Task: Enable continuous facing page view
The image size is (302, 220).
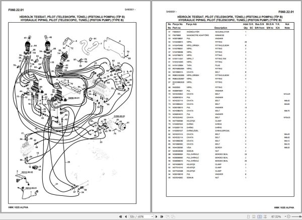Action: tap(265, 216)
